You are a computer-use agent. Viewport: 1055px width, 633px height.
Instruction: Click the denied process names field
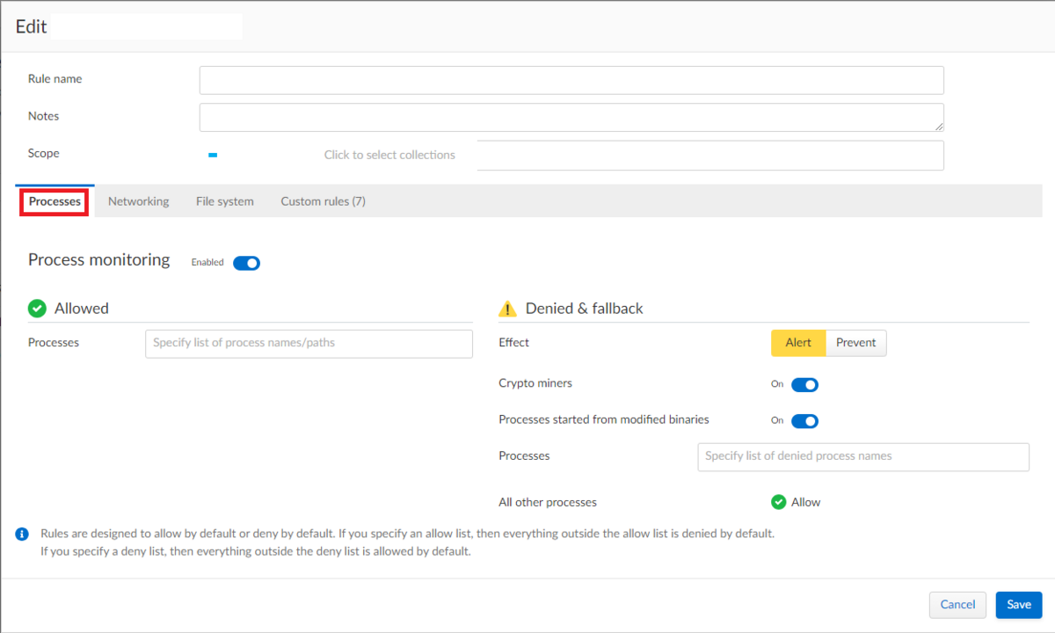[x=862, y=456]
